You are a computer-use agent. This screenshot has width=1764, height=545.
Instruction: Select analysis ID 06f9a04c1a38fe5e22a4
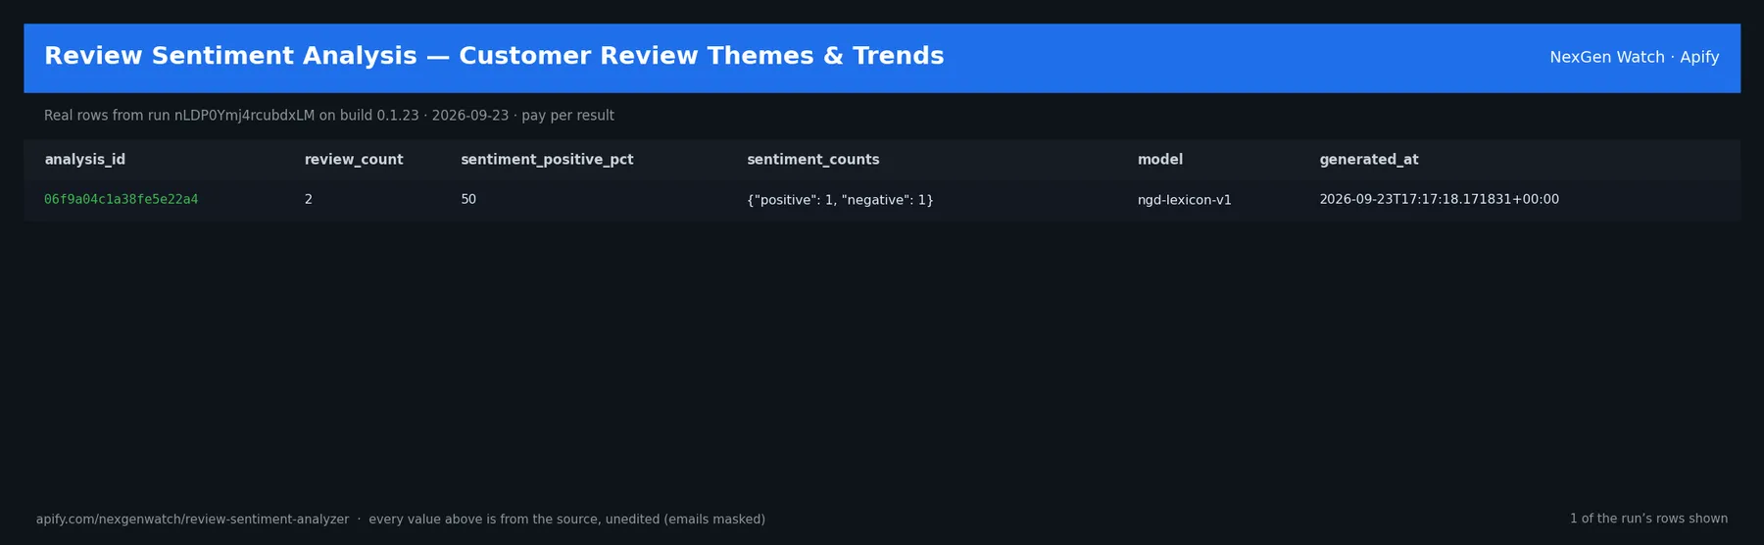(x=122, y=200)
